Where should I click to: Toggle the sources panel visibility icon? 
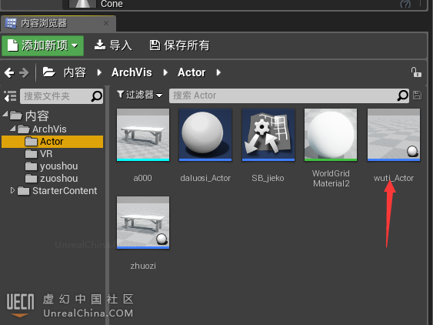10,96
